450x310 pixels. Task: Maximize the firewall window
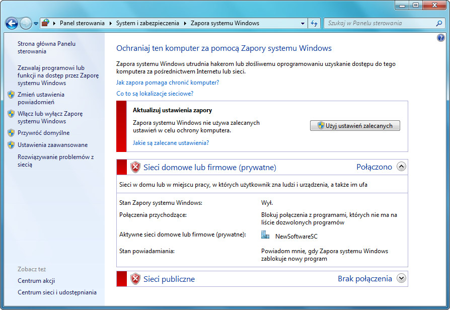click(416, 5)
